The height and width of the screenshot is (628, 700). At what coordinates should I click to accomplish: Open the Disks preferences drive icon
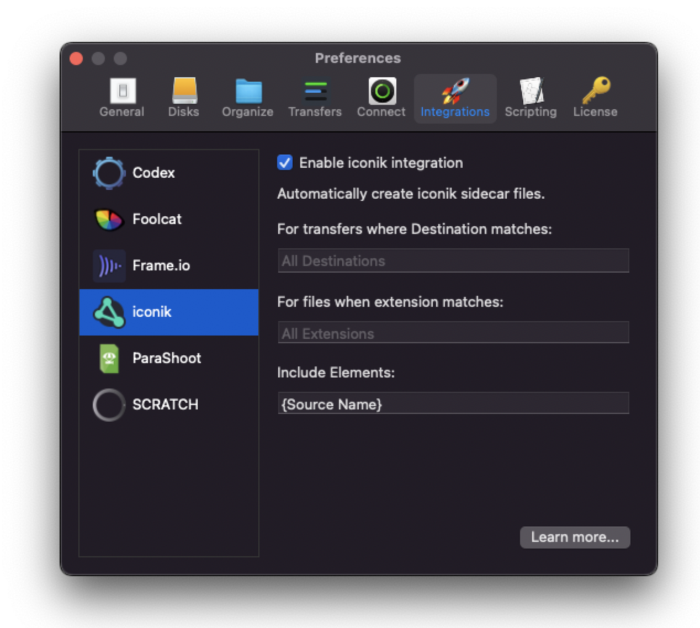184,91
